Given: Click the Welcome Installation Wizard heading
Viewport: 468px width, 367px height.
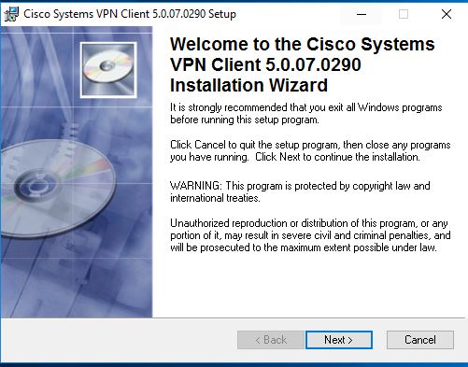Looking at the screenshot, I should point(302,64).
